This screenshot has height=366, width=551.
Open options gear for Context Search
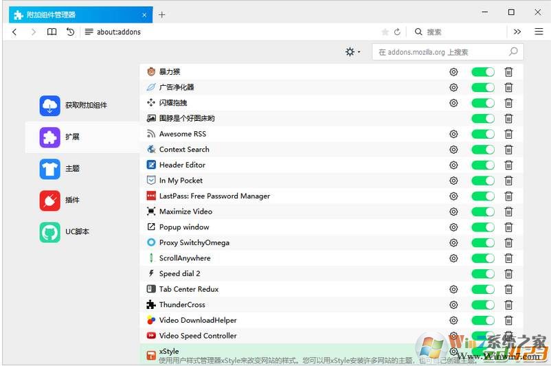tap(453, 150)
